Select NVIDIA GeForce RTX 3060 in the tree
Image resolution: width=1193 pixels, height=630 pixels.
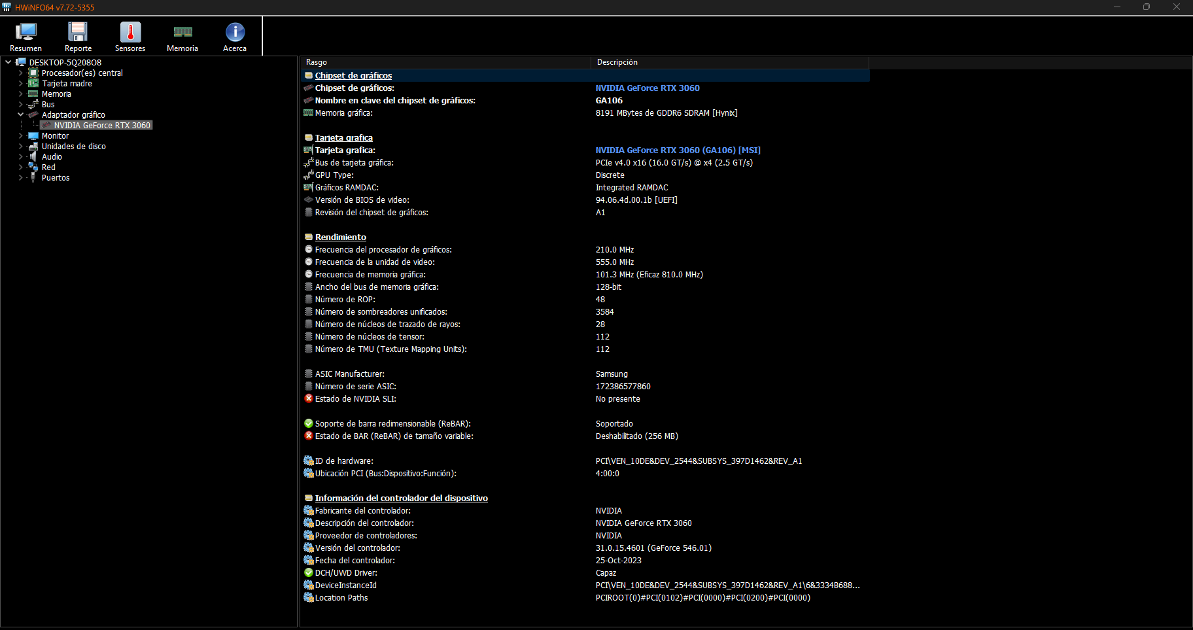(102, 126)
